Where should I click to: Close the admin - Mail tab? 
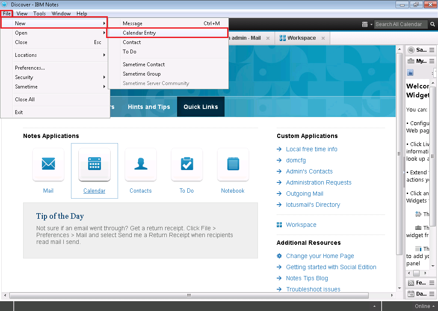pos(268,38)
